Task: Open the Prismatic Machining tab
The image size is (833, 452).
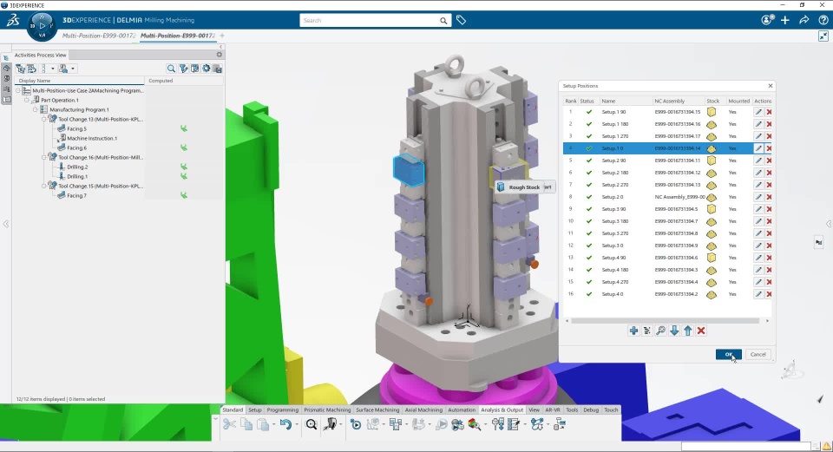Action: pyautogui.click(x=327, y=410)
